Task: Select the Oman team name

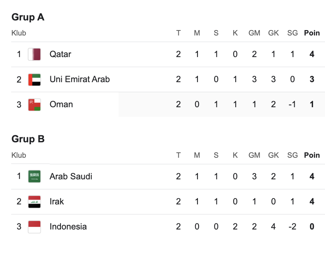Action: pos(61,105)
